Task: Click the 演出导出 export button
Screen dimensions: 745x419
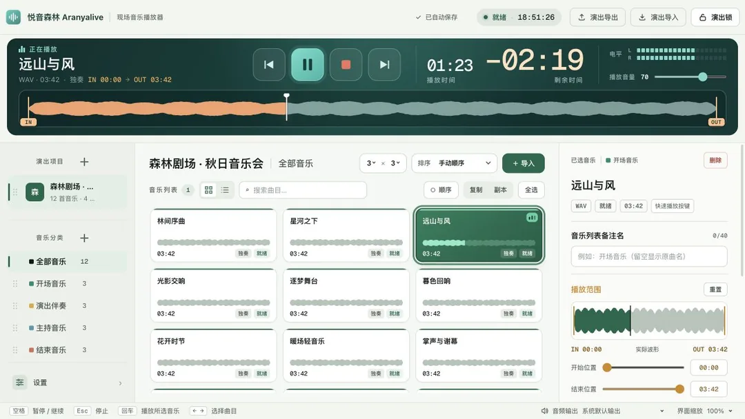Action: click(597, 17)
